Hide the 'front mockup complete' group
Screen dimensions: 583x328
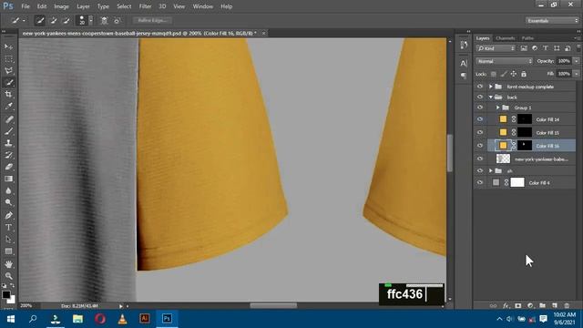pos(480,87)
